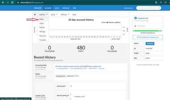Open the translate page icon
This screenshot has width=170, height=100.
pyautogui.click(x=156, y=2)
